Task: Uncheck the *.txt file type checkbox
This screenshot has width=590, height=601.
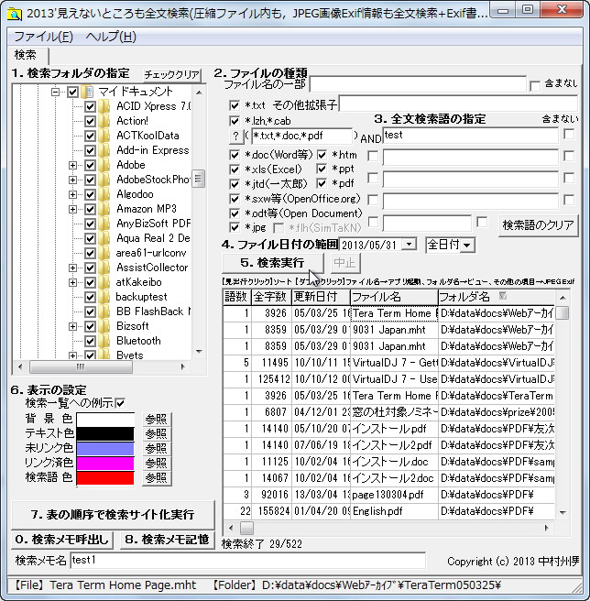Action: click(x=235, y=105)
